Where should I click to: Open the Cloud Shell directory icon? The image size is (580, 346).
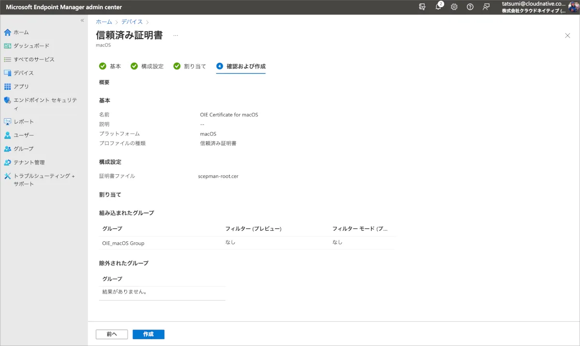pos(422,7)
